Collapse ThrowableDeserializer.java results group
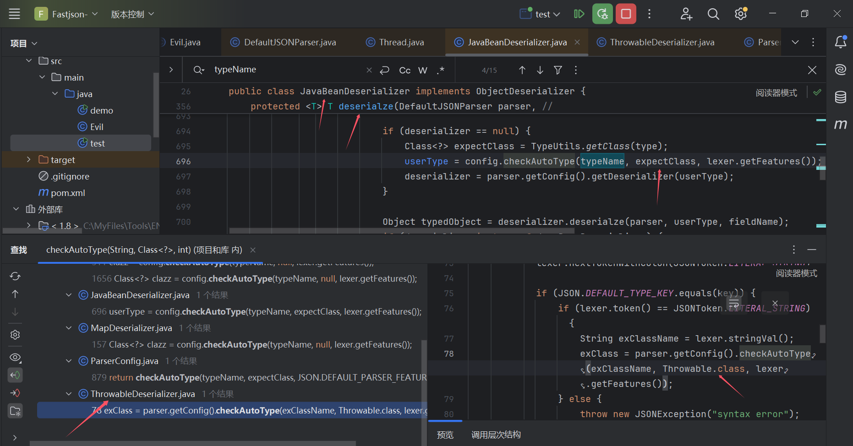Image resolution: width=853 pixels, height=446 pixels. [69, 394]
